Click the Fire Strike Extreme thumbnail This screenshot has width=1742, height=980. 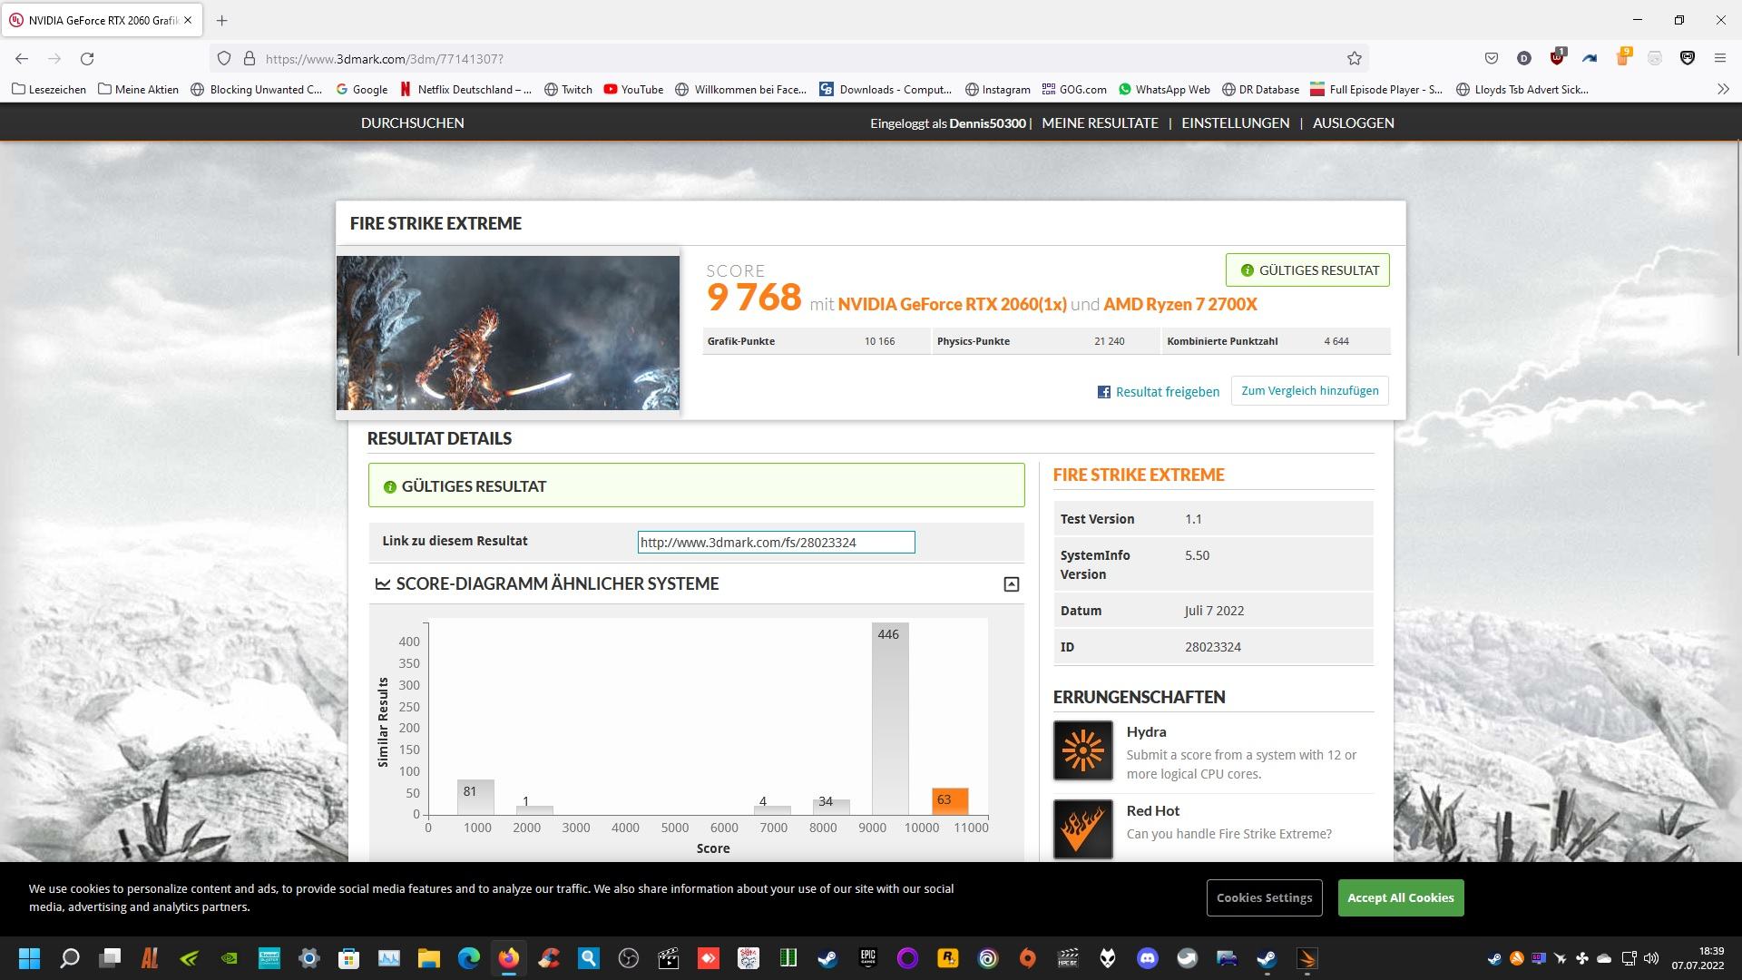click(507, 332)
